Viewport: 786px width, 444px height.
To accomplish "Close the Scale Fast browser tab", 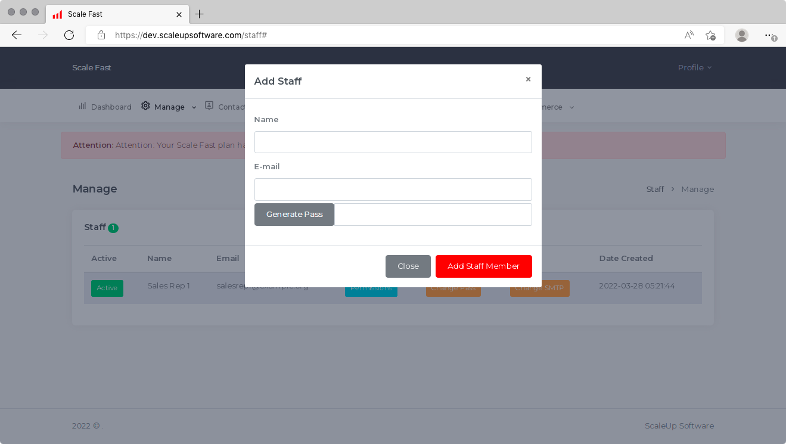I will point(179,14).
